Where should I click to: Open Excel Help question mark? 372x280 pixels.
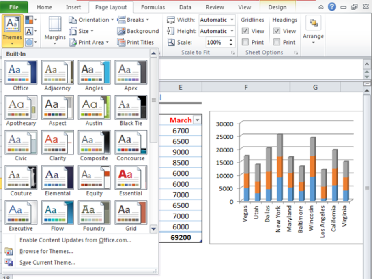point(332,6)
